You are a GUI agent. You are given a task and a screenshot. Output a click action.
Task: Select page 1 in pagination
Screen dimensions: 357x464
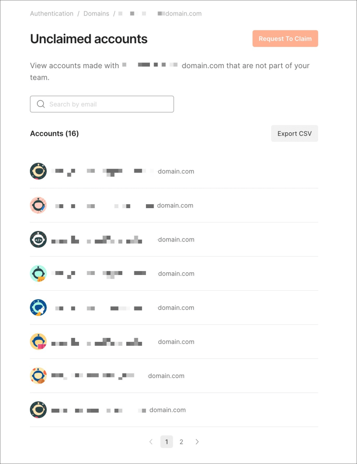click(166, 442)
